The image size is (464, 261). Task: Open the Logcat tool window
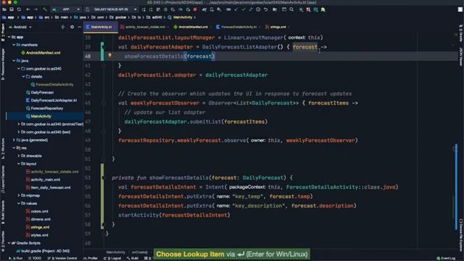[113, 258]
